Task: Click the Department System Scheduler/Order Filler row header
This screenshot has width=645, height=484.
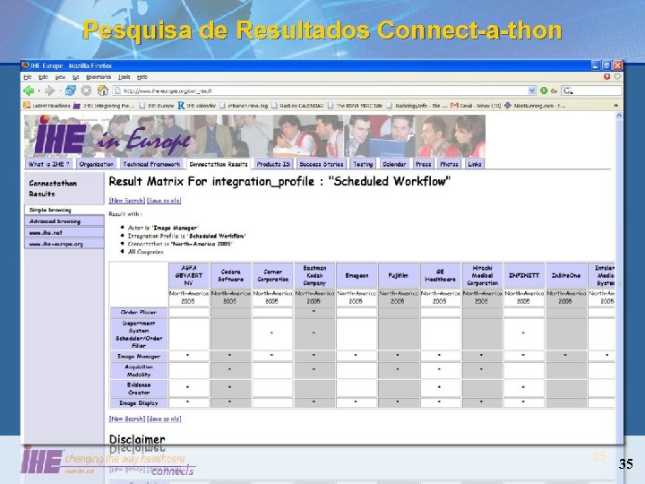Action: 139,334
